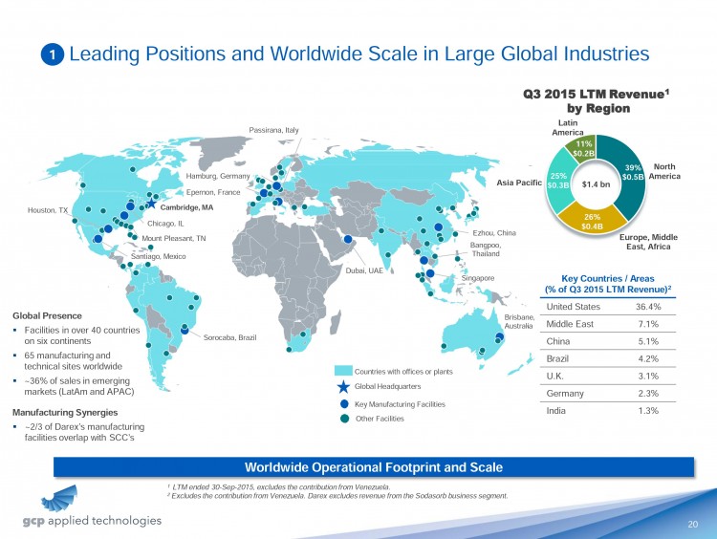Click the Key Manufacturing Facilities legend dot
This screenshot has height=539, width=717.
[x=342, y=404]
